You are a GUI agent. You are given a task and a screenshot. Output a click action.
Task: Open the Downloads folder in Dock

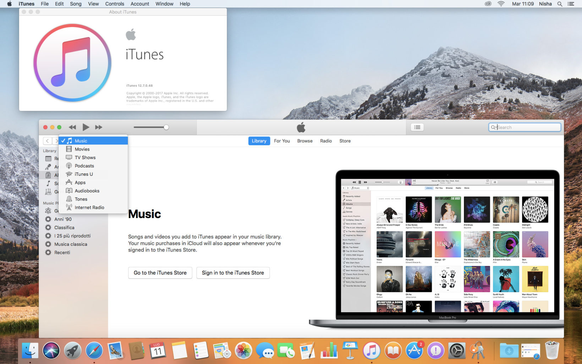point(509,351)
